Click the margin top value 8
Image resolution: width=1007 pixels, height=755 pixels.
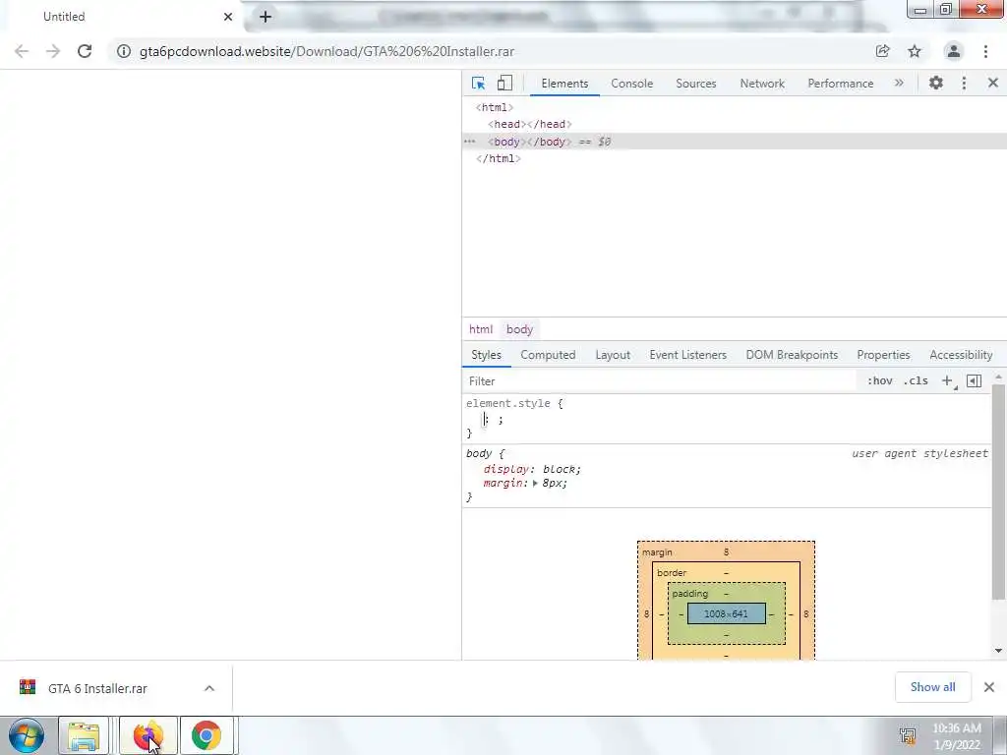pos(727,552)
